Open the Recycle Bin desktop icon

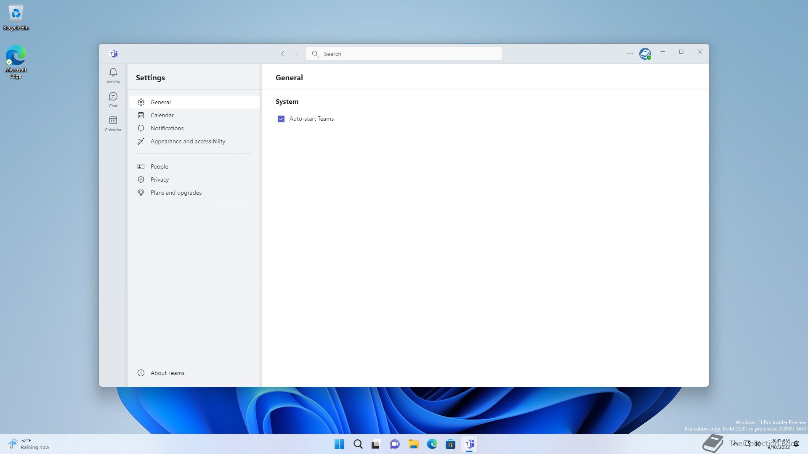point(16,18)
